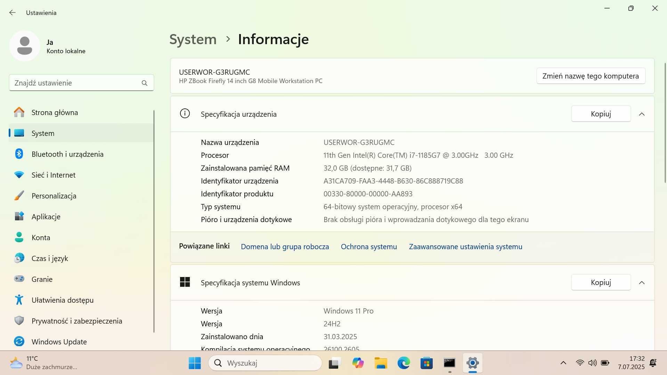
Task: Launch Copilot from the taskbar
Action: pos(358,363)
